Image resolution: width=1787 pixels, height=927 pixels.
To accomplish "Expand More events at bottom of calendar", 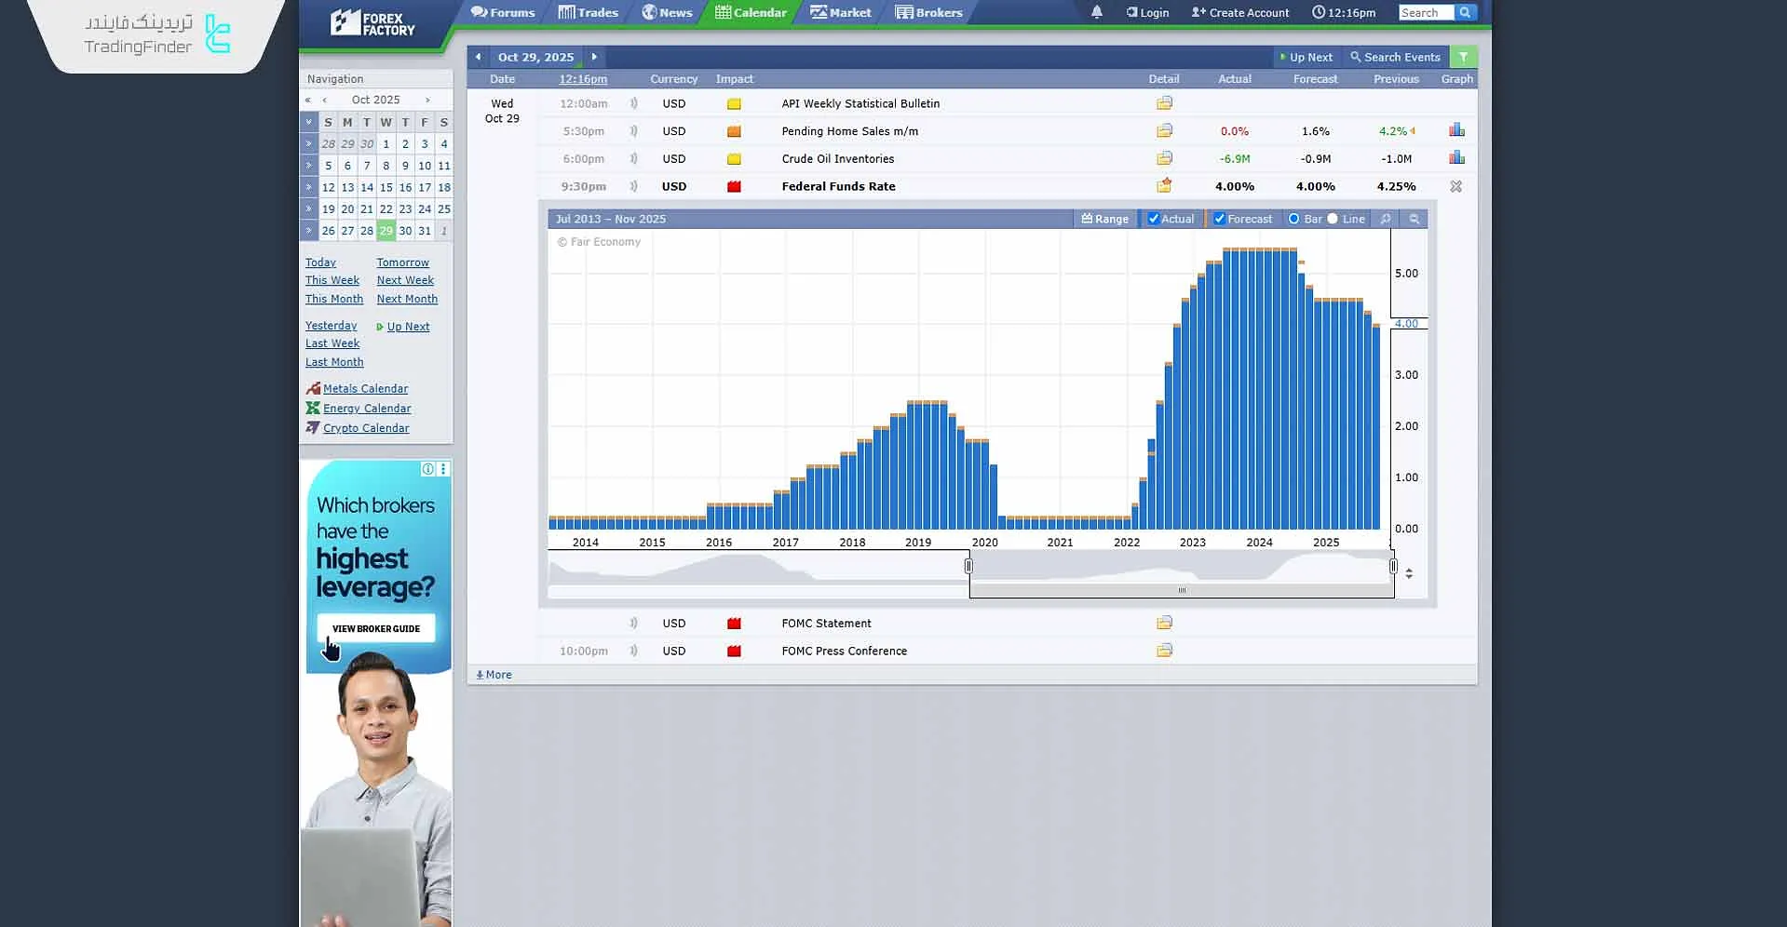I will (494, 675).
